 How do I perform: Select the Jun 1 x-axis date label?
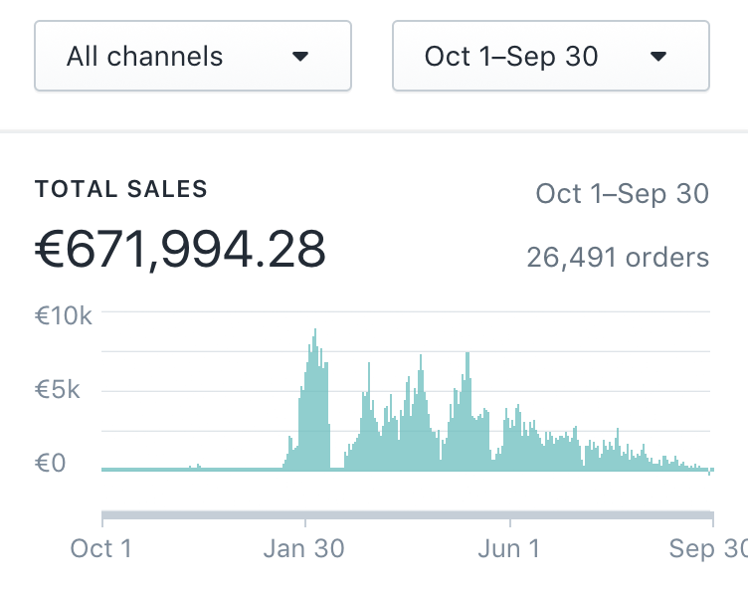(509, 548)
